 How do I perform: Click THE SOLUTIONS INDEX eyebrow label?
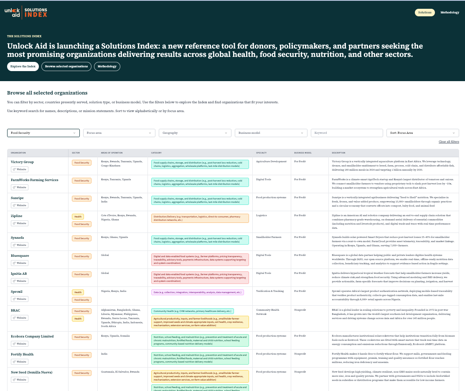[24, 36]
